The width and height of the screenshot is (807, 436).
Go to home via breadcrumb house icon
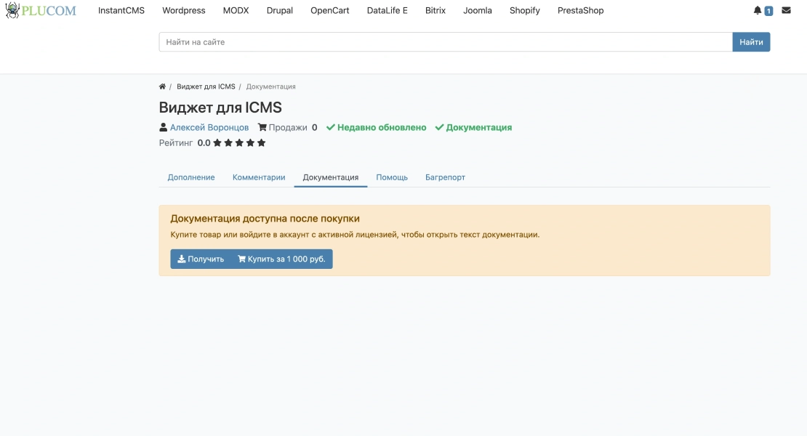click(x=162, y=86)
